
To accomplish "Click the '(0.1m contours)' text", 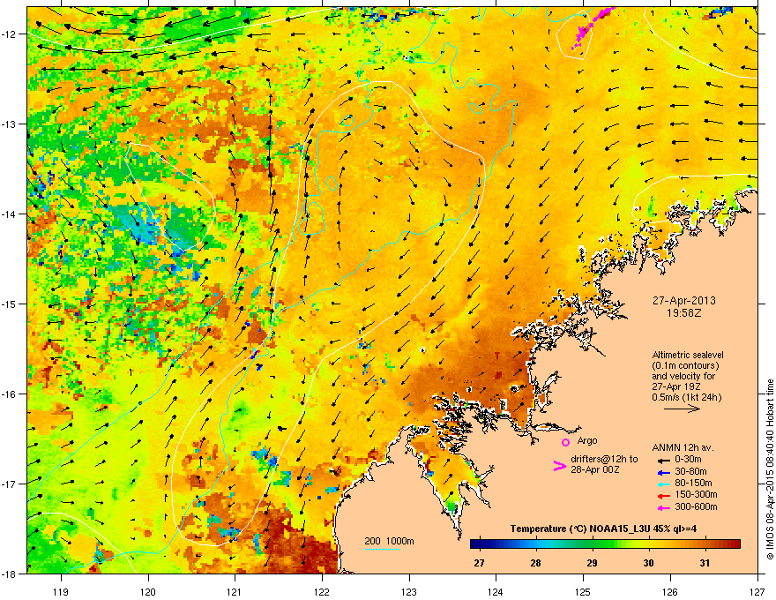I will tap(685, 365).
